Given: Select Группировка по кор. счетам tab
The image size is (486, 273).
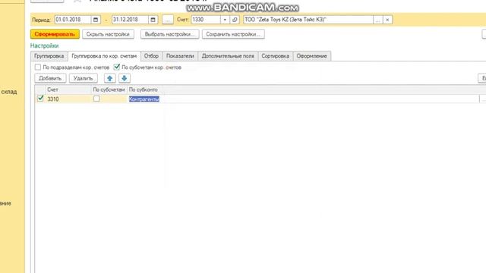Looking at the screenshot, I should click(104, 56).
